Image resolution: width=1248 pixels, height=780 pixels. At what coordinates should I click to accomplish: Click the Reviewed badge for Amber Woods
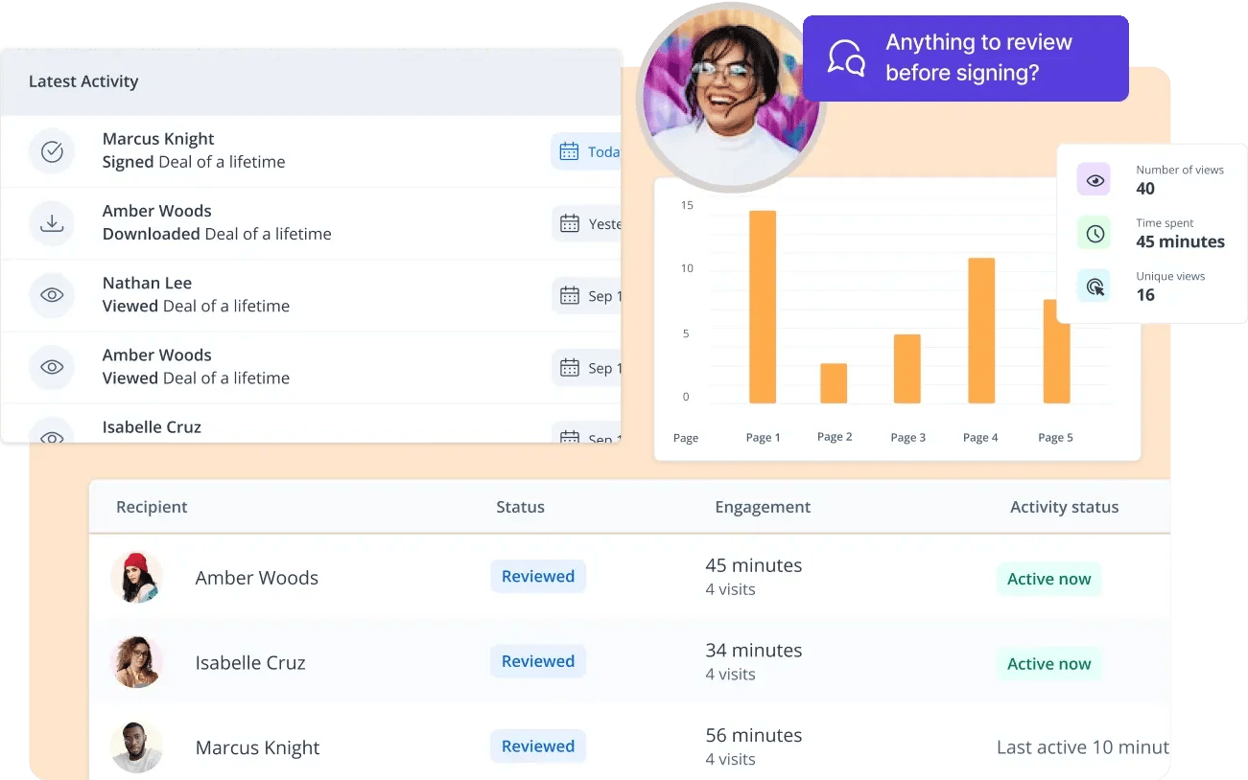click(x=537, y=576)
